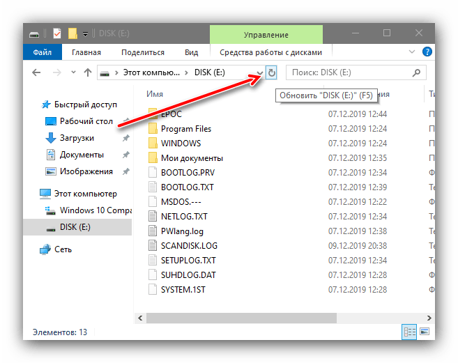Screen dimensions: 458x363
Task: Open Загрузки in navigation pane
Action: tap(77, 138)
